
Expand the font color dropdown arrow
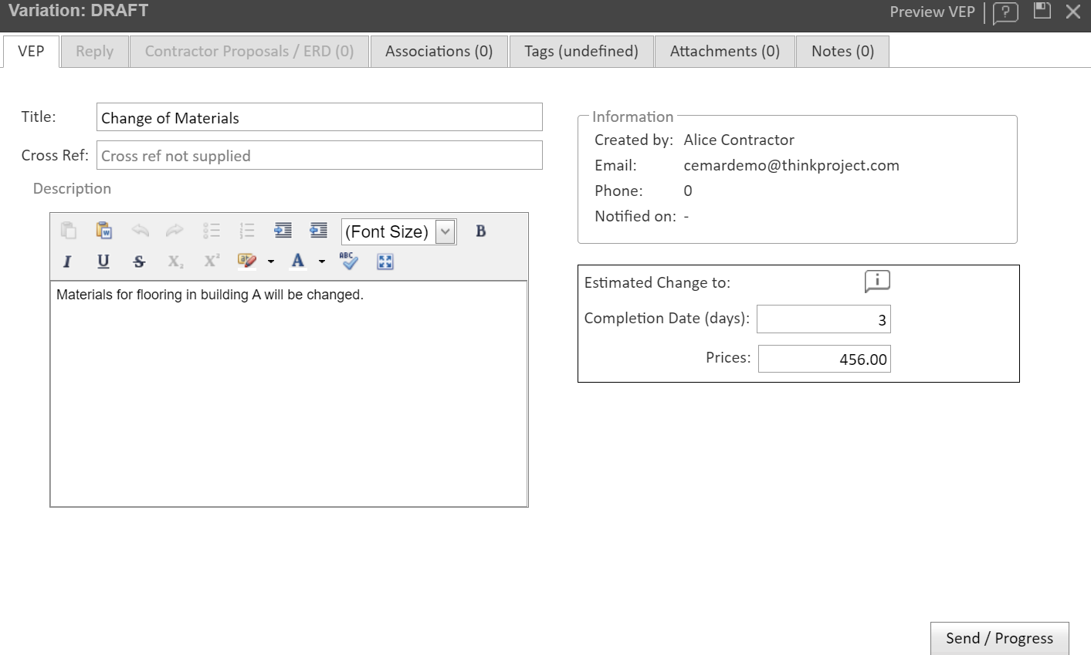322,262
